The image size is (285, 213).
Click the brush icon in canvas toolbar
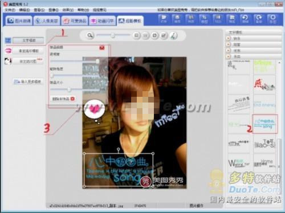(173, 35)
